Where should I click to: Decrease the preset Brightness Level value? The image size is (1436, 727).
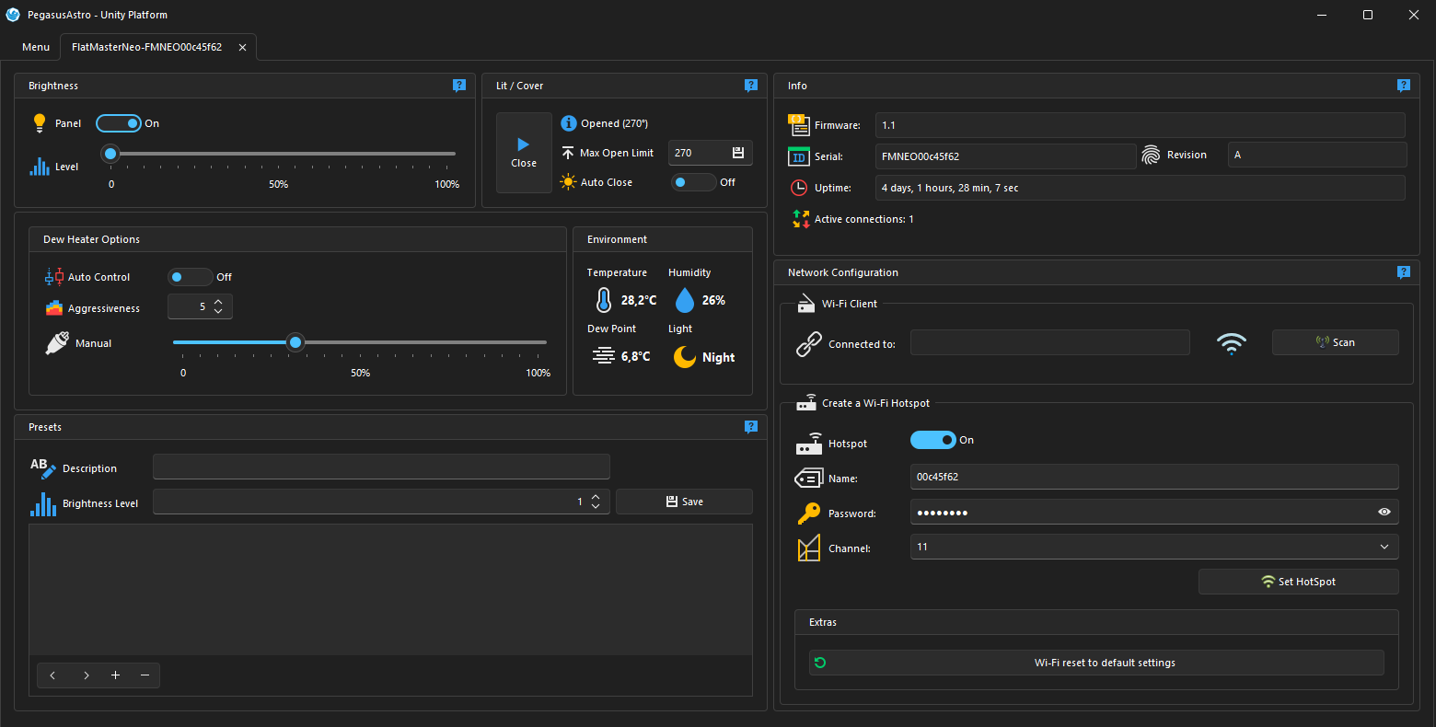point(596,506)
